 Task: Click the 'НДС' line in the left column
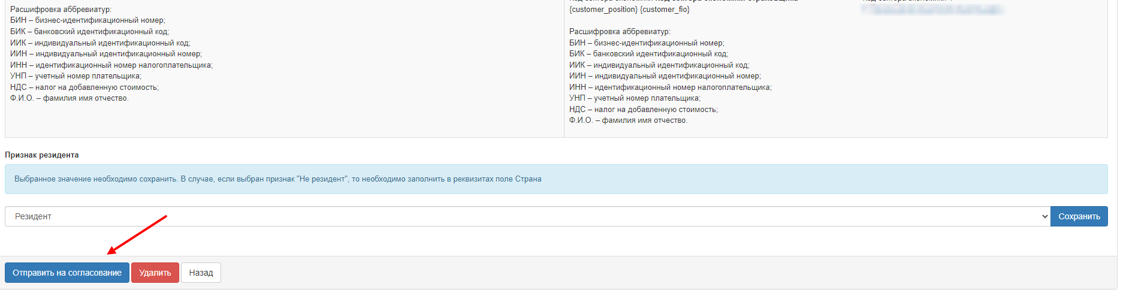[x=84, y=87]
